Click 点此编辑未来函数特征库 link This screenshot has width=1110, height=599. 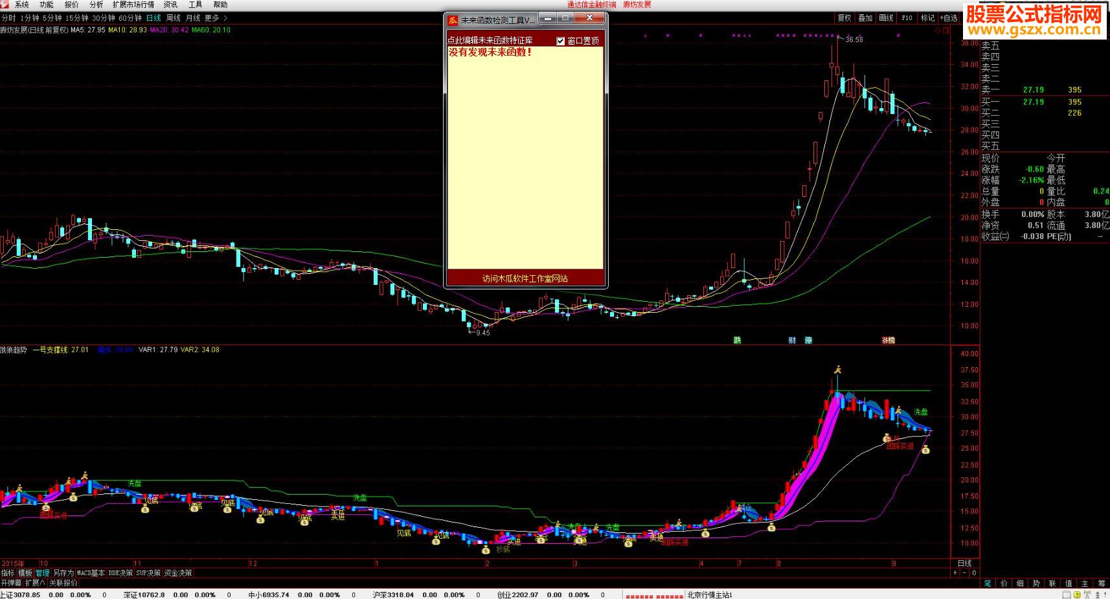[x=490, y=41]
